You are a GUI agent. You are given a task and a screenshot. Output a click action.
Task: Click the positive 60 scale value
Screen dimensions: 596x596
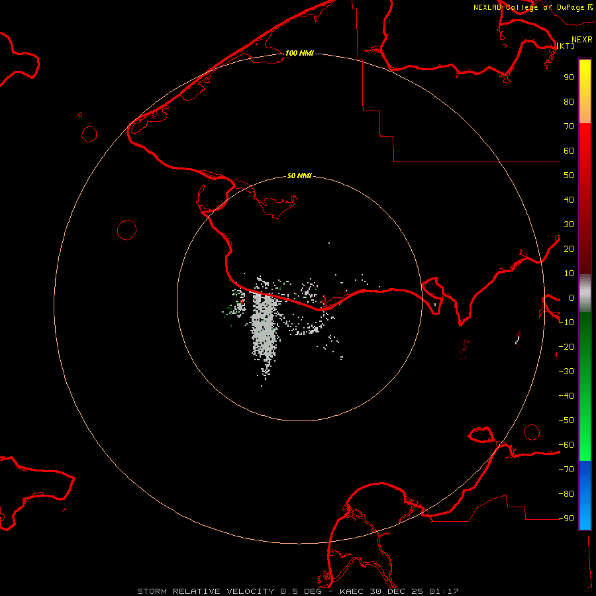click(569, 151)
